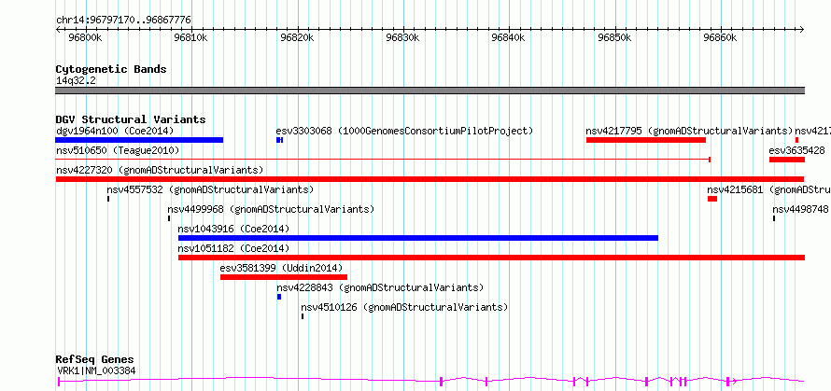
Task: Open the VRK1|NM_003384 gene label
Action: (96, 370)
